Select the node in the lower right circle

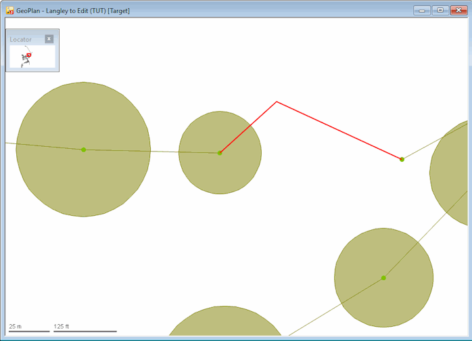[383, 278]
